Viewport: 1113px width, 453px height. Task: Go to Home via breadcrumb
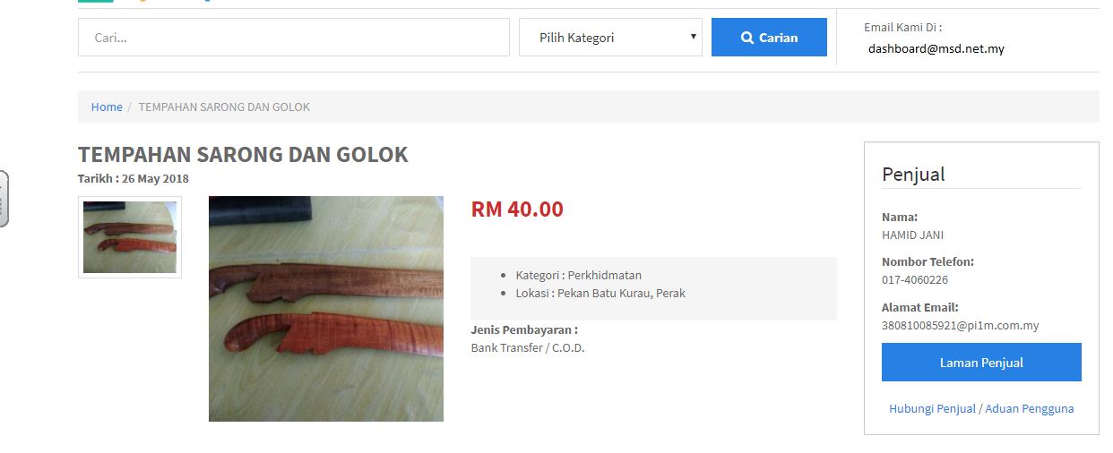pyautogui.click(x=107, y=107)
